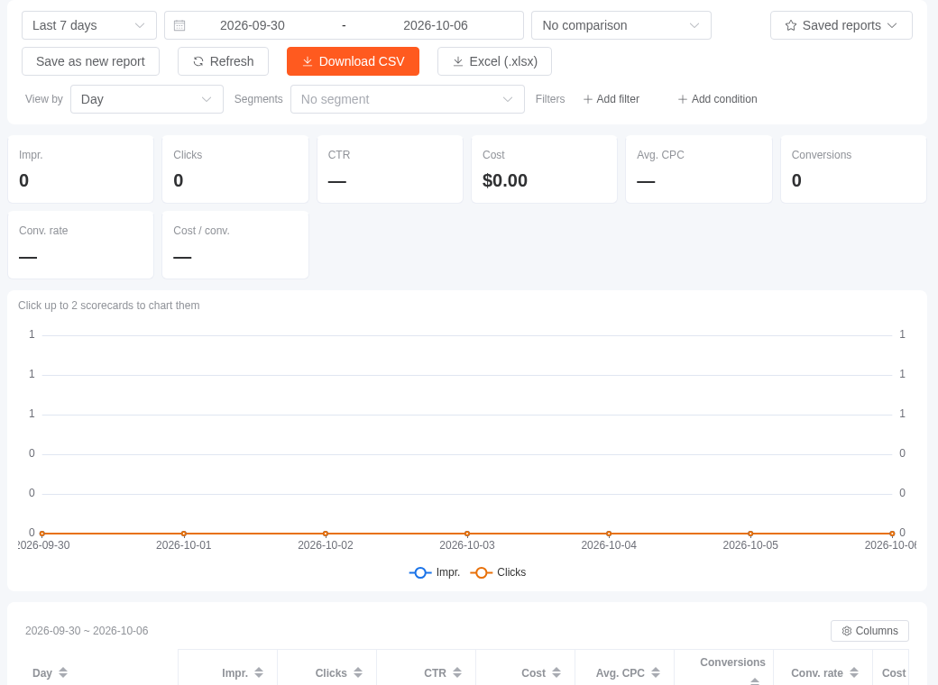Click the Refresh button
938x685 pixels.
tap(223, 61)
